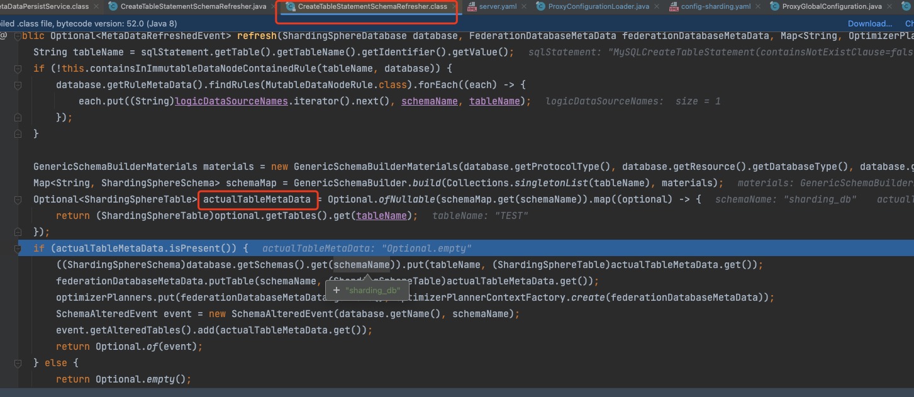Click the 'return Optional.empty()' statement
914x397 pixels.
click(123, 379)
